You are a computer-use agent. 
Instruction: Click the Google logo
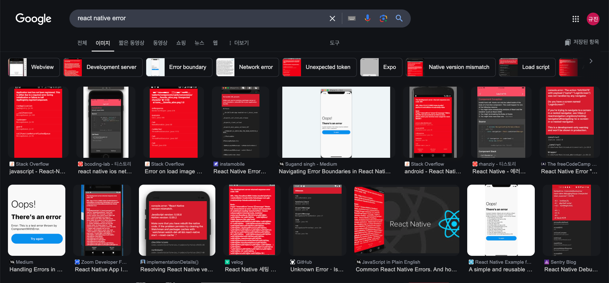33,19
